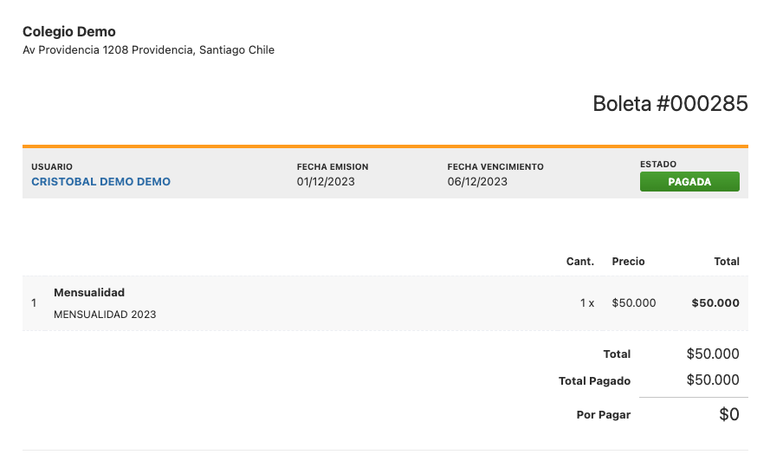Click the Total column header
The height and width of the screenshot is (461, 770).
(727, 262)
